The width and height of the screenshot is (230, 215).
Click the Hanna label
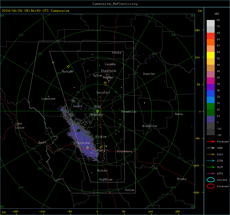point(179,114)
